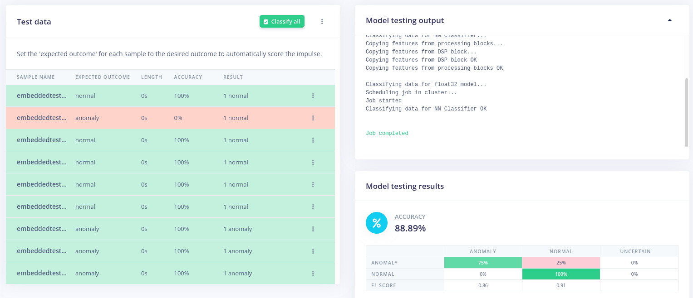Click the Accuracy column header
693x298 pixels.
click(x=188, y=77)
